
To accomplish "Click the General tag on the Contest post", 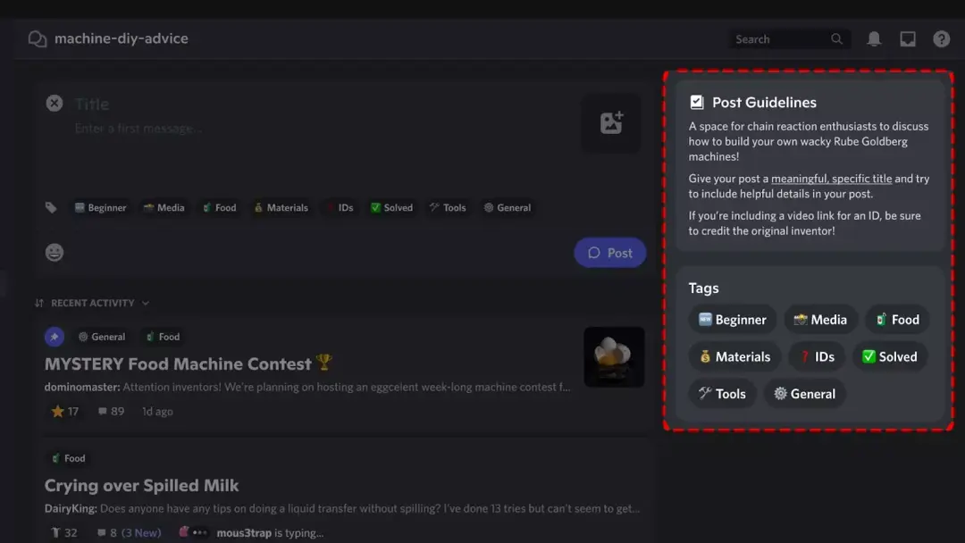I will point(102,337).
